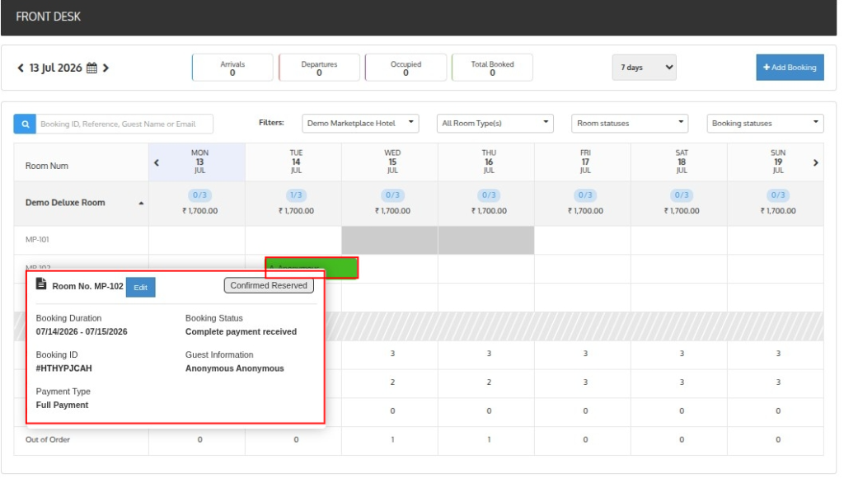
Task: Select the green Anonymous booking bar
Action: pyautogui.click(x=312, y=267)
